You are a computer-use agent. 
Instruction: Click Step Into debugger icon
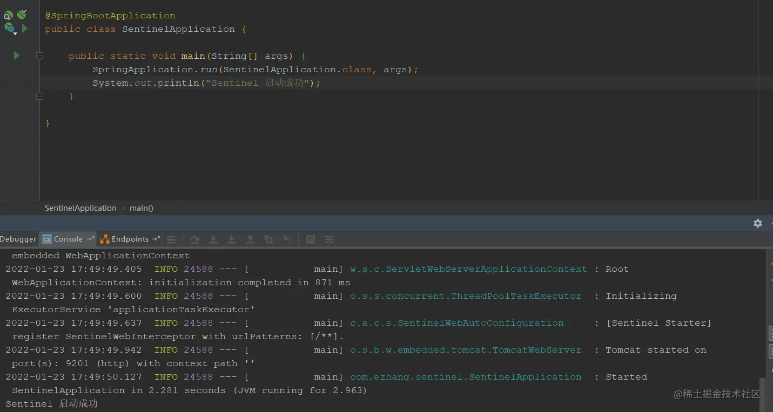coord(213,240)
